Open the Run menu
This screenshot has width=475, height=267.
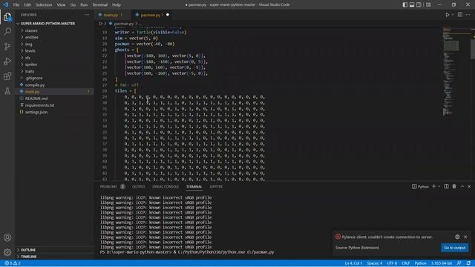point(84,5)
